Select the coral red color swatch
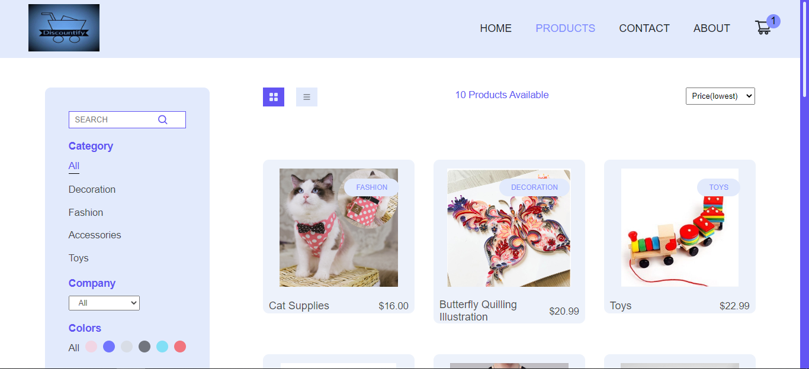This screenshot has width=809, height=369. point(180,347)
